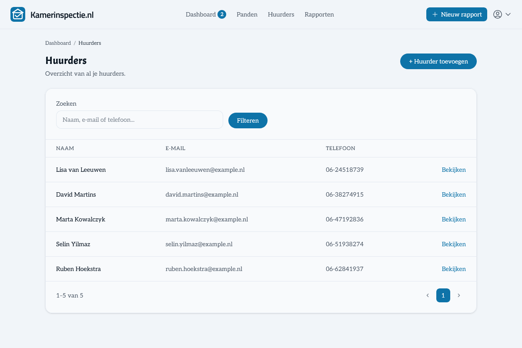Click the Dashboard breadcrumb link
522x348 pixels.
coord(58,43)
